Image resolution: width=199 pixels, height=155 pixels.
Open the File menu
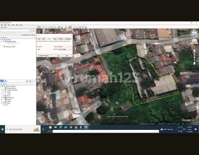pyautogui.click(x=2, y=25)
